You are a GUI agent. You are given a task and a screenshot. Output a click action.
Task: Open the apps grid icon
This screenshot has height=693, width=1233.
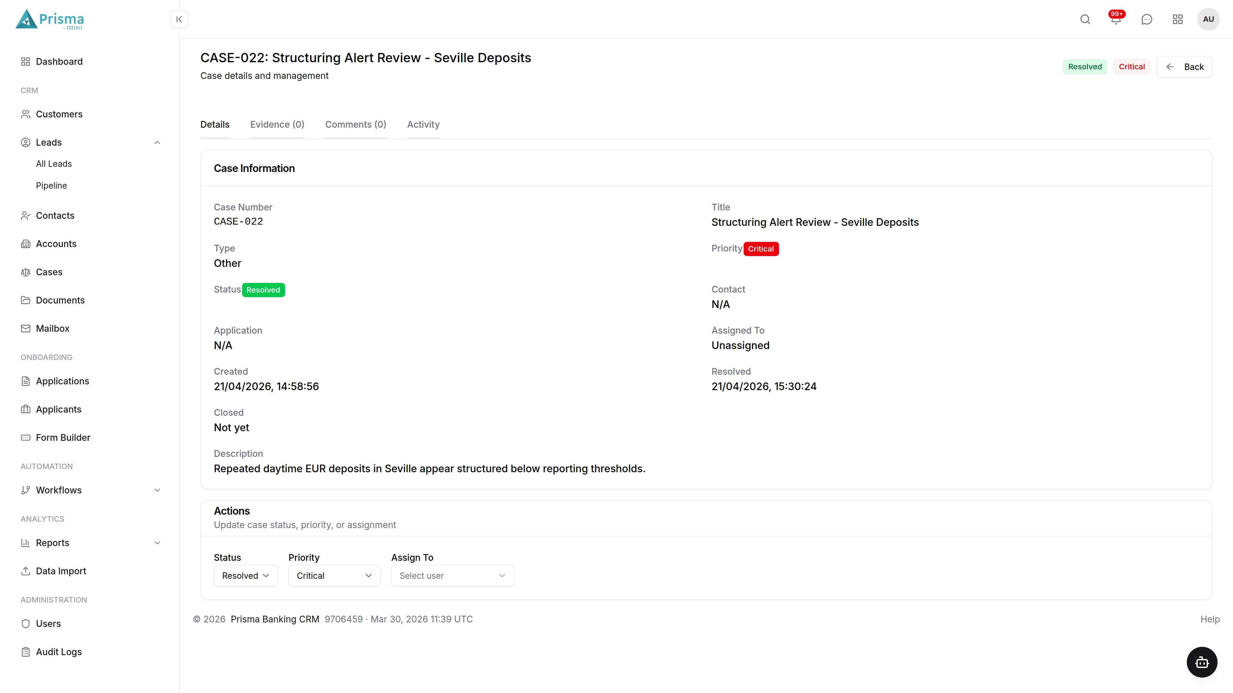[x=1177, y=19]
